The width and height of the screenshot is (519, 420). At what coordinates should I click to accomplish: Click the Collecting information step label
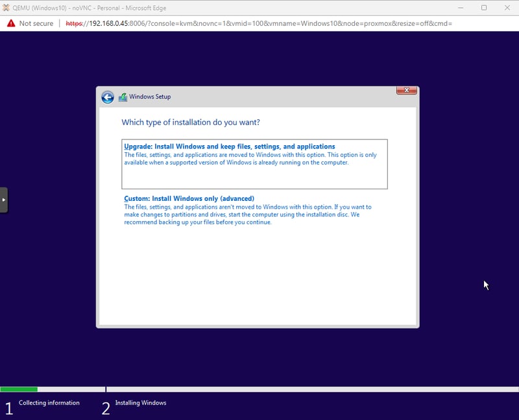click(x=49, y=403)
